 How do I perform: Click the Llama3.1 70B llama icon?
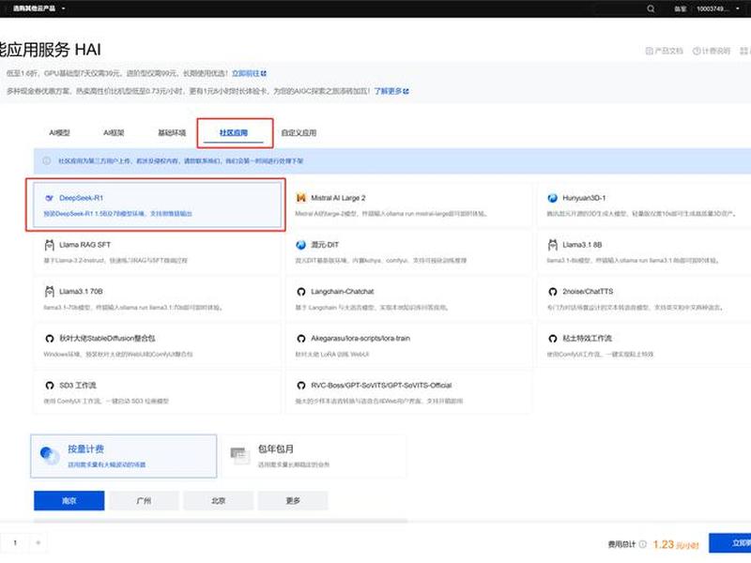(49, 292)
